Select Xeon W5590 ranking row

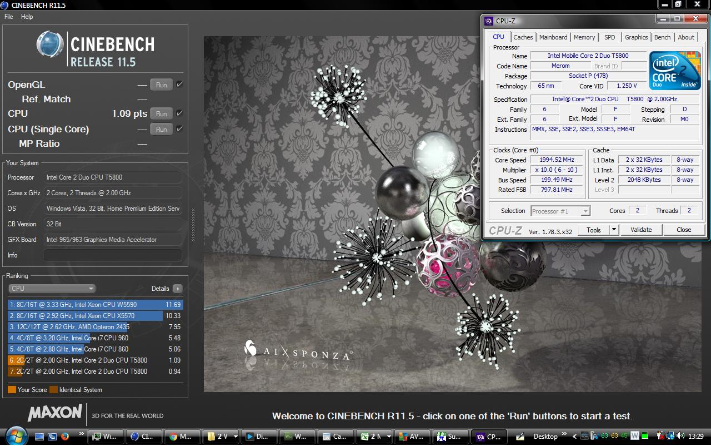[95, 305]
